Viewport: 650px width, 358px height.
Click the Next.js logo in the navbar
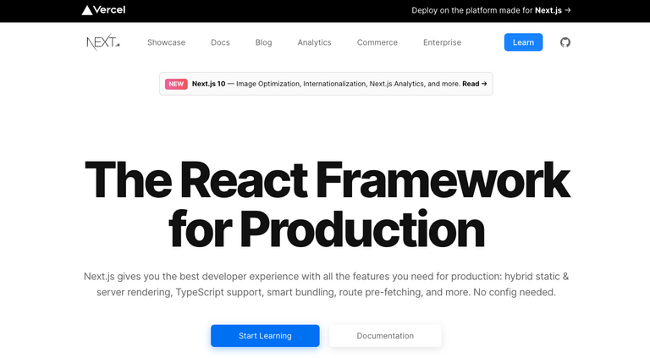[x=102, y=42]
